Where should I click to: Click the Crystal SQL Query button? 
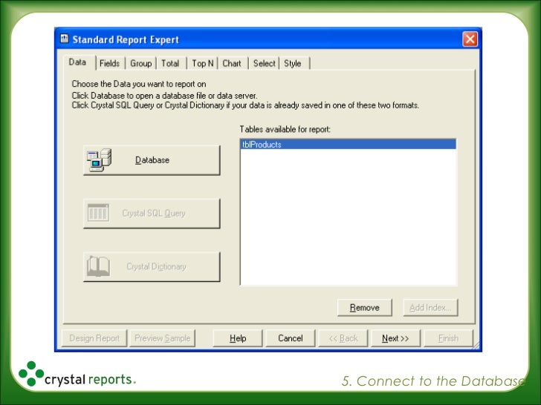tap(152, 214)
